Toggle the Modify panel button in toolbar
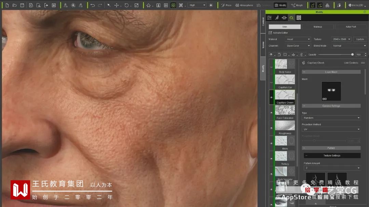Screen dimensions: 369x207 coord(280,5)
